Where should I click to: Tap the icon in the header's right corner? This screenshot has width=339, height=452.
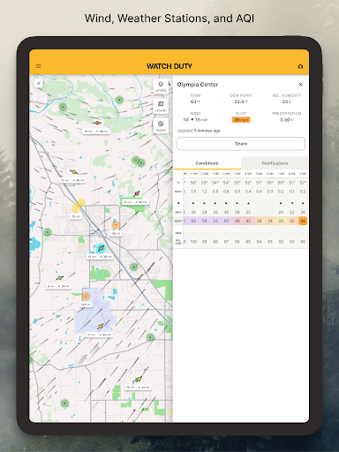[x=300, y=66]
